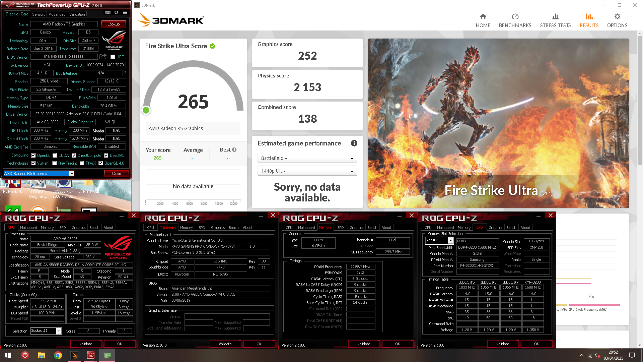The width and height of the screenshot is (643, 362).
Task: Open notification center icon
Action: coord(632,355)
